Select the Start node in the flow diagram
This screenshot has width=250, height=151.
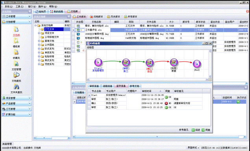pyautogui.click(x=98, y=63)
